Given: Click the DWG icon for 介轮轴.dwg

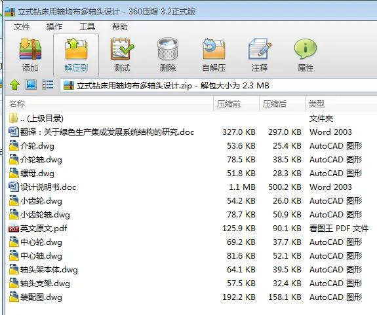Looking at the screenshot, I should coord(14,159).
